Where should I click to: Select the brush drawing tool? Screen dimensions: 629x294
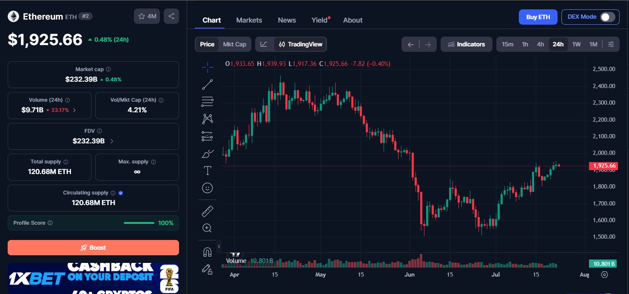pos(208,153)
